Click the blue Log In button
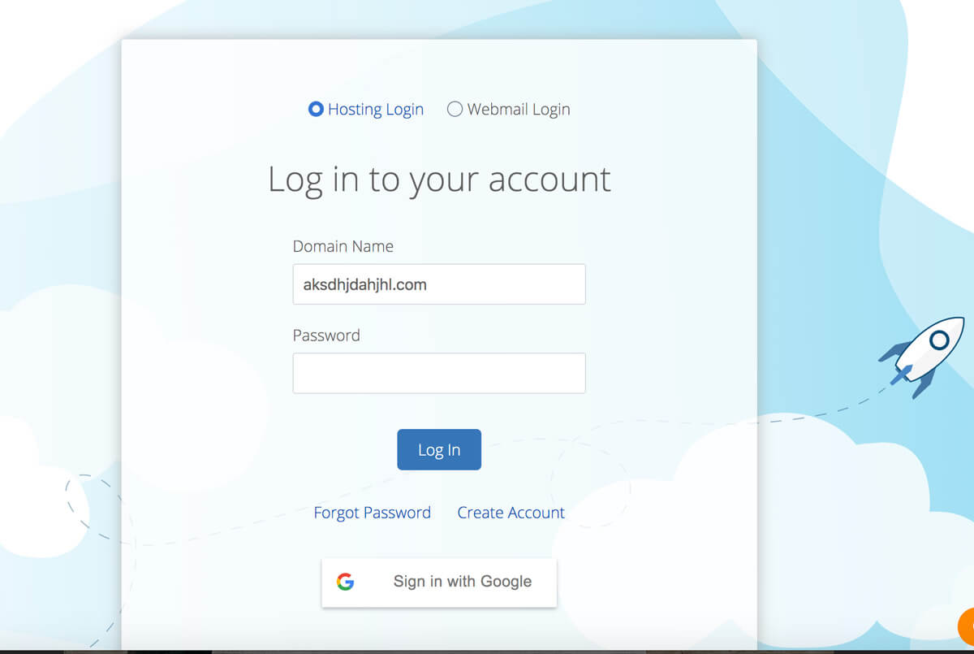974x654 pixels. [439, 449]
